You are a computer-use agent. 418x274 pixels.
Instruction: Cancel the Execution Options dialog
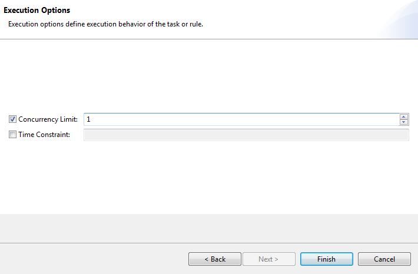pos(384,259)
